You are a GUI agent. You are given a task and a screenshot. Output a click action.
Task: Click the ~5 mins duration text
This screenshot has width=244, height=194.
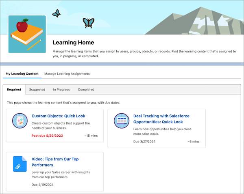[194, 142]
